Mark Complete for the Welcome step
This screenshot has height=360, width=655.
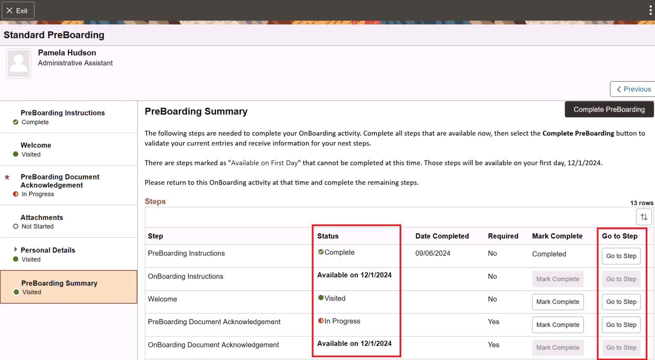click(558, 302)
